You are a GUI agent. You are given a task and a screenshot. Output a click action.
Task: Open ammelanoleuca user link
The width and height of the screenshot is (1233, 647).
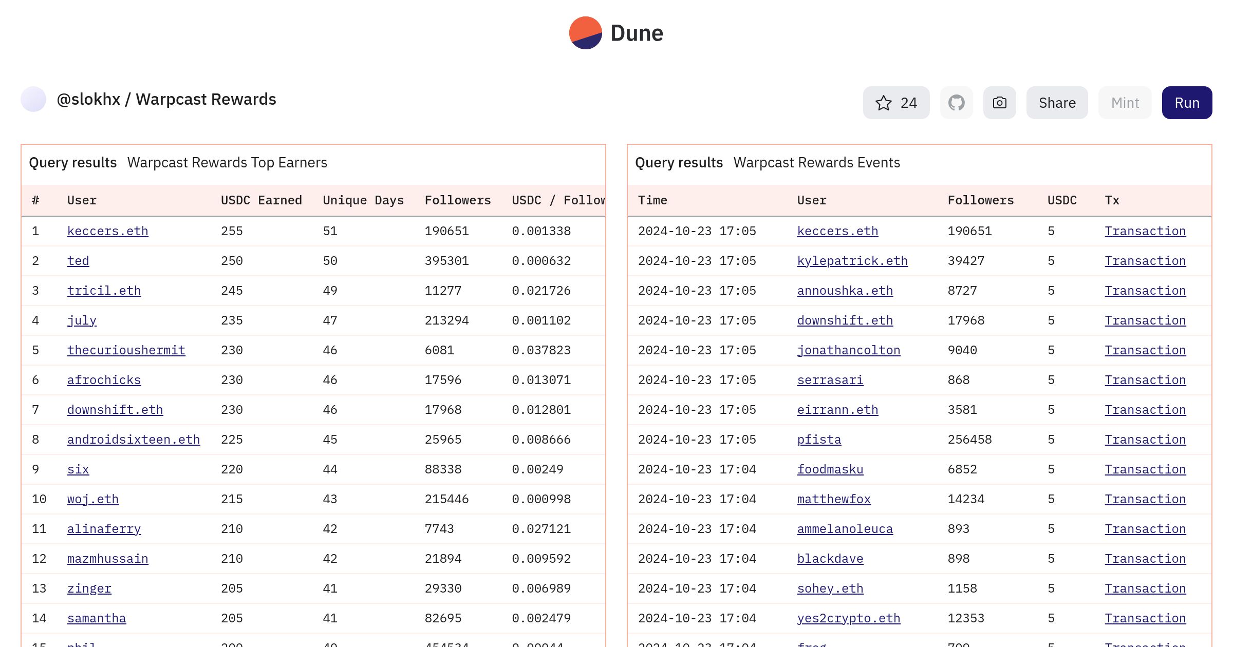click(845, 529)
